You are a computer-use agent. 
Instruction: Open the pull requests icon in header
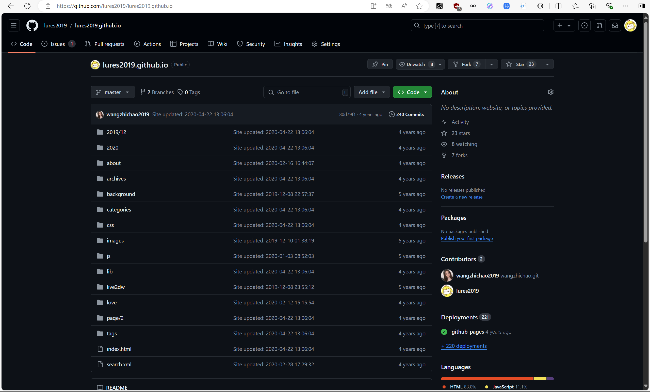tap(600, 26)
